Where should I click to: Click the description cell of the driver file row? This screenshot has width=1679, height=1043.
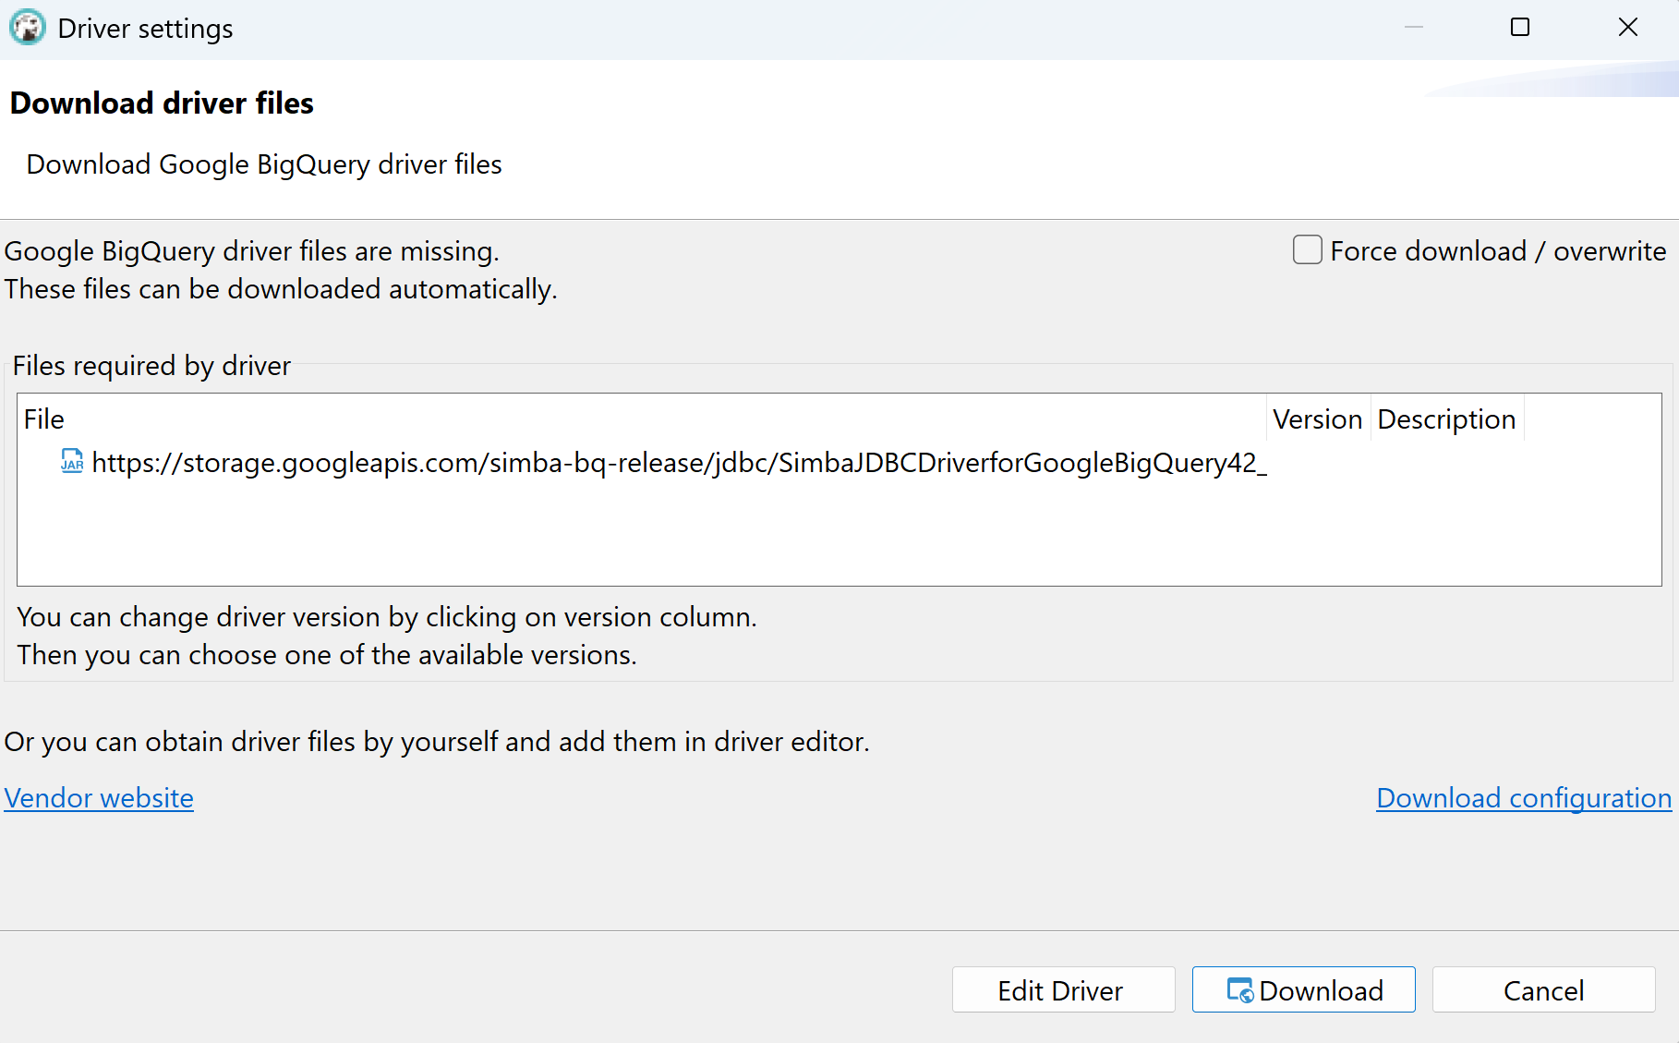coord(1446,463)
